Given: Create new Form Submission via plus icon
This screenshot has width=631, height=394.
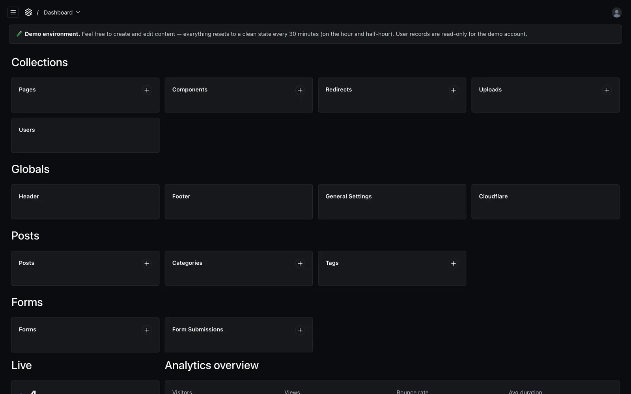Looking at the screenshot, I should [x=300, y=330].
